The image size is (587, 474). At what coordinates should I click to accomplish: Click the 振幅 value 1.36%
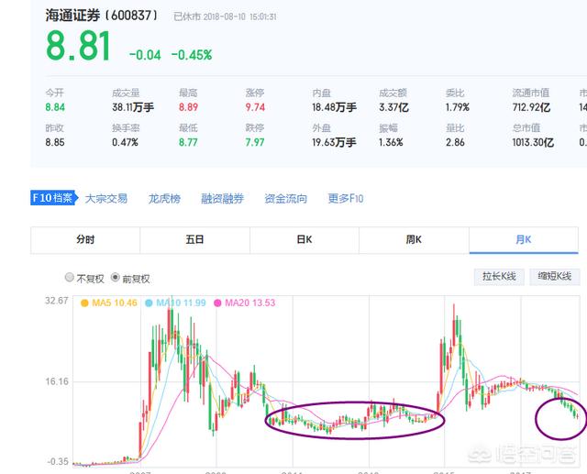pos(391,142)
